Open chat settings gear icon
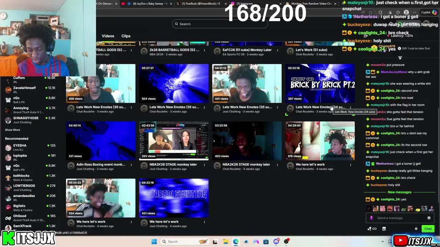440x247 pixels. coord(416,229)
